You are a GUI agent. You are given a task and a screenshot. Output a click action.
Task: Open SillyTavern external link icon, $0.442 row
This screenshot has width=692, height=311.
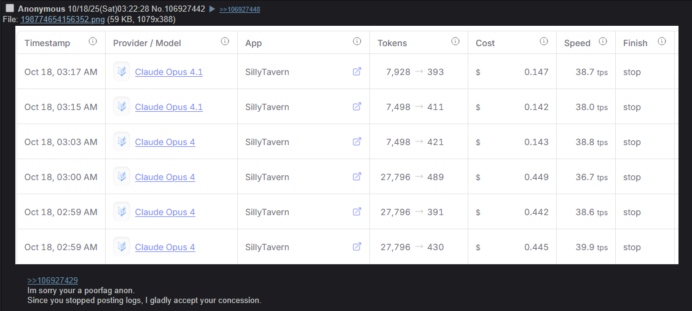(357, 212)
